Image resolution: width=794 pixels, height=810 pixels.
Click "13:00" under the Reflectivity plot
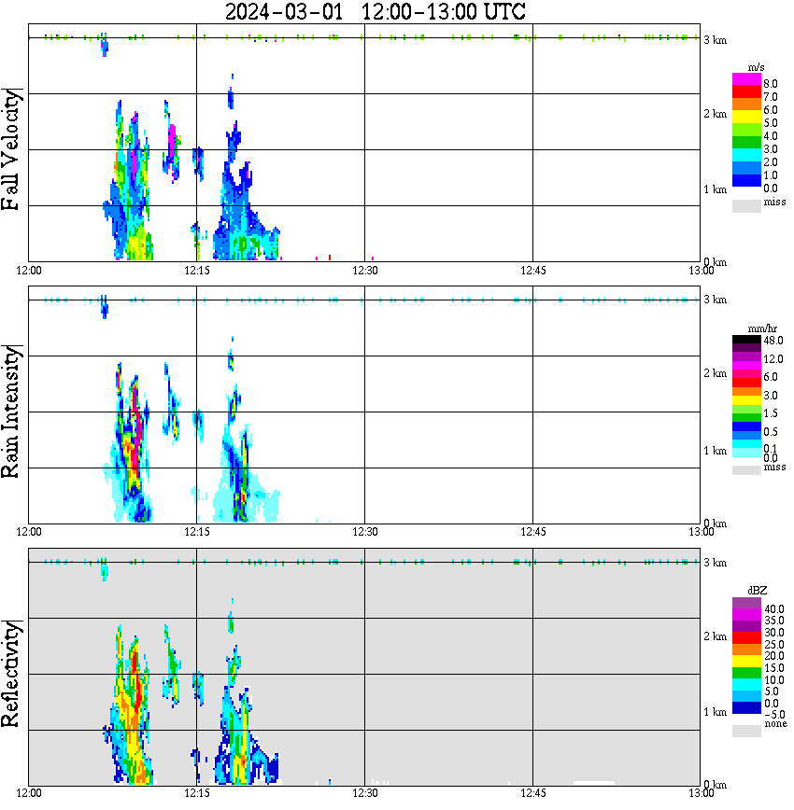pyautogui.click(x=702, y=793)
